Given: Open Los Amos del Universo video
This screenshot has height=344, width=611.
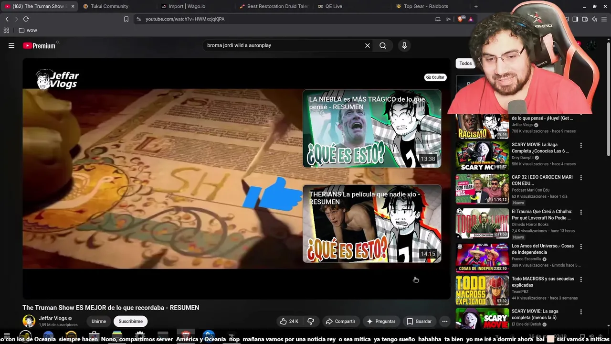Looking at the screenshot, I should tap(543, 249).
